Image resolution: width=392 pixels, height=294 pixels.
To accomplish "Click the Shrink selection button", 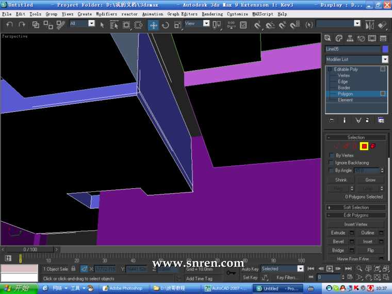I will pos(341,179).
